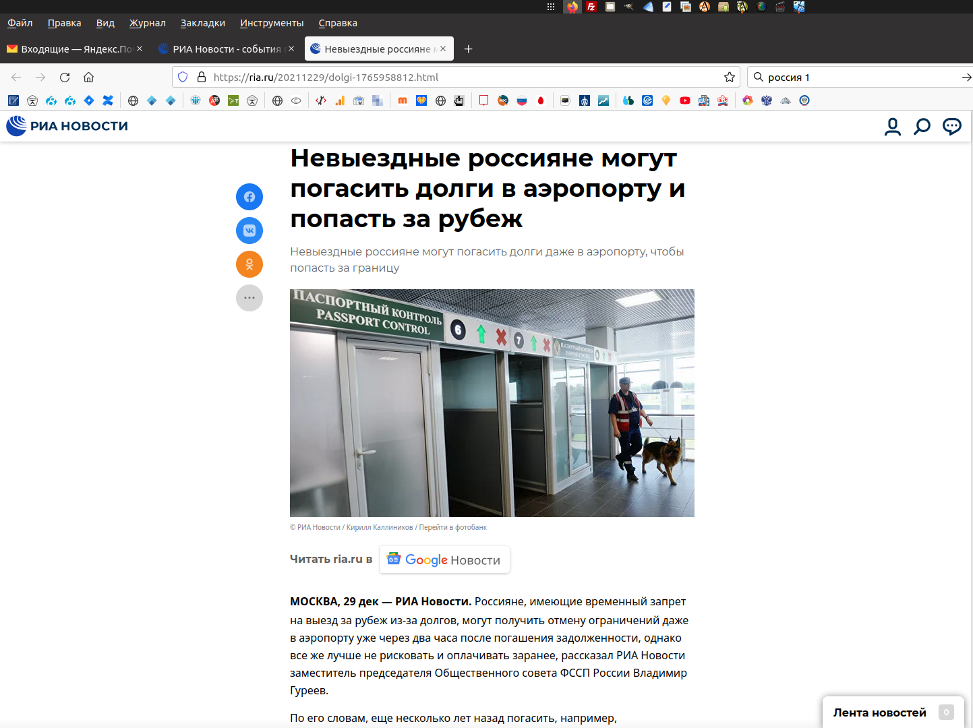
Task: Click the ria.ru URL address field
Action: pyautogui.click(x=456, y=78)
